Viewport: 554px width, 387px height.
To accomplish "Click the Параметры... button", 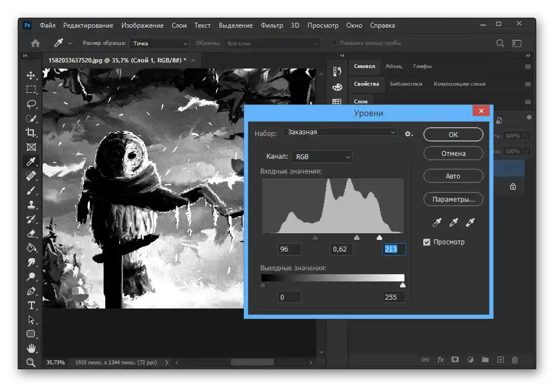I will pos(453,199).
